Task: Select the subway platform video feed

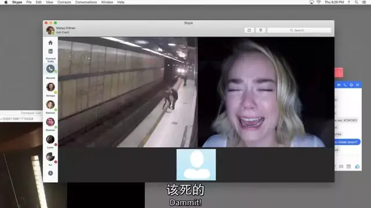Action: 128,92
